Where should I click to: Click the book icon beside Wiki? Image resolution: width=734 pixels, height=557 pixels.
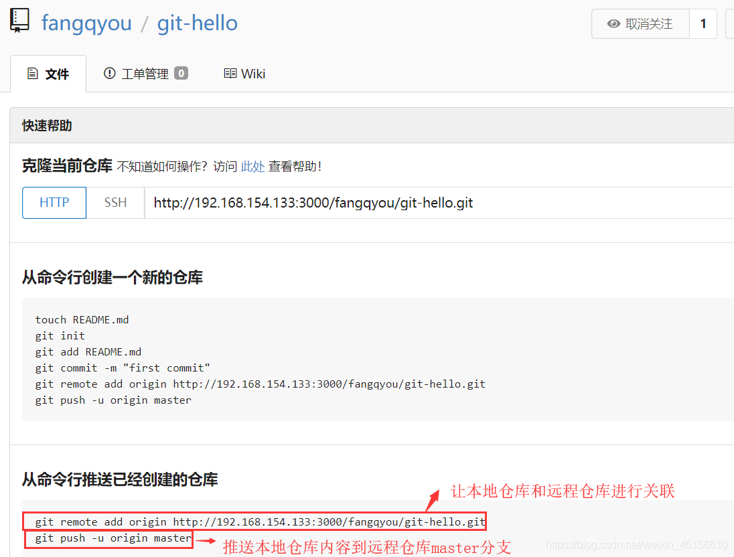(230, 74)
